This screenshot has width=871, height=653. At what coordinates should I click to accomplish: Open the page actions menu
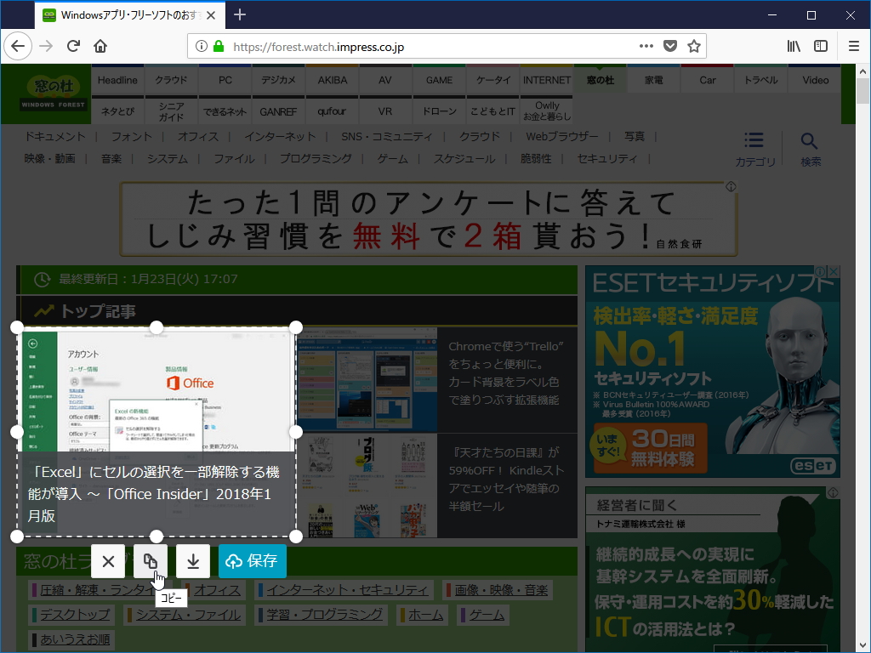[x=646, y=47]
